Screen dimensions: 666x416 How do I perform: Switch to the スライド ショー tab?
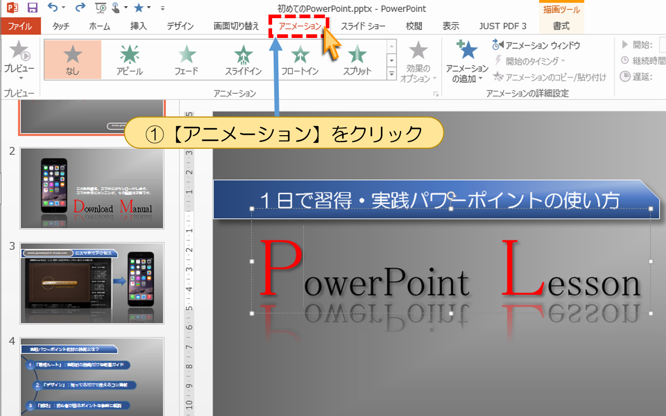363,26
